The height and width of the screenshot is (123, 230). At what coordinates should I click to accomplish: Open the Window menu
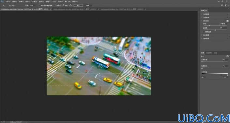[x=68, y=2]
